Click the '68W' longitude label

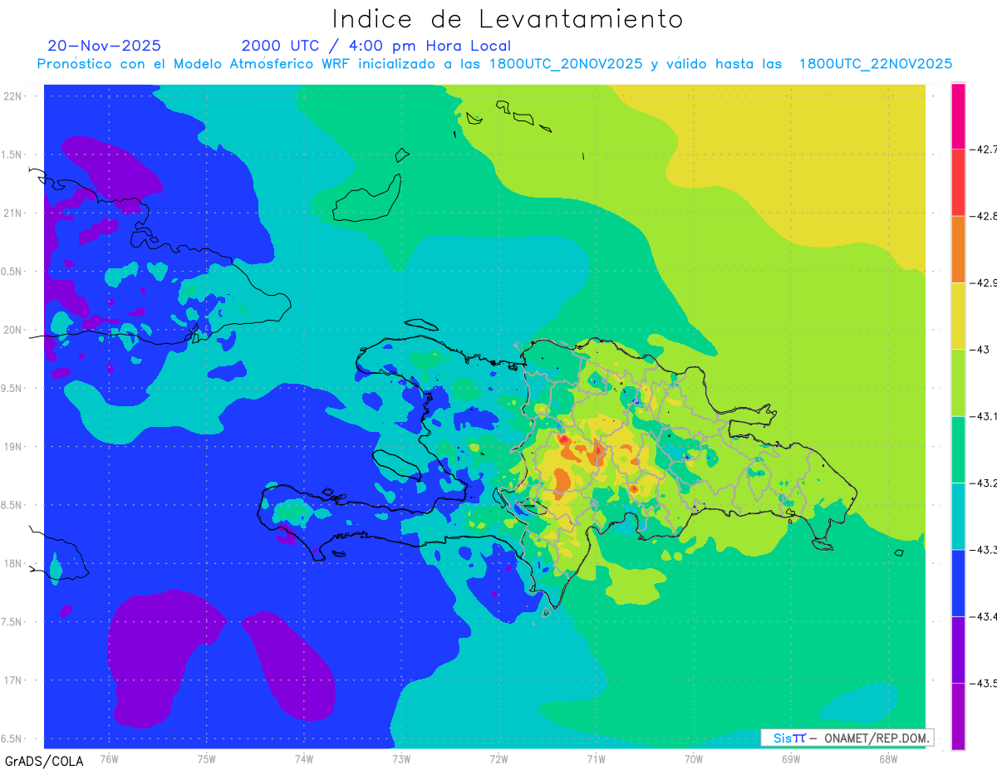point(887,758)
